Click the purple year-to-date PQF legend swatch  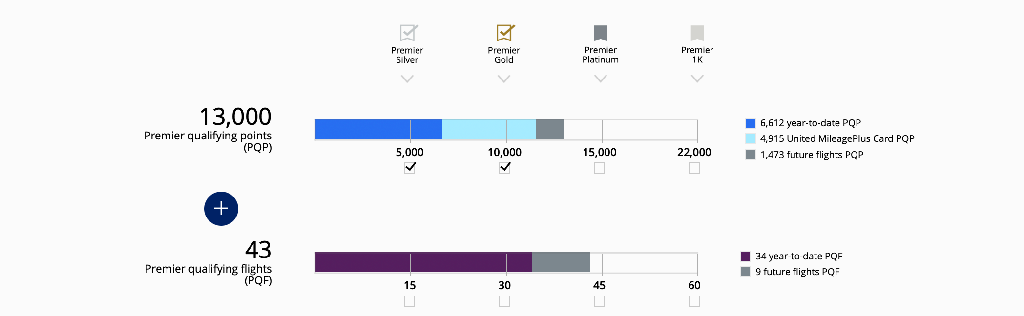click(x=745, y=256)
